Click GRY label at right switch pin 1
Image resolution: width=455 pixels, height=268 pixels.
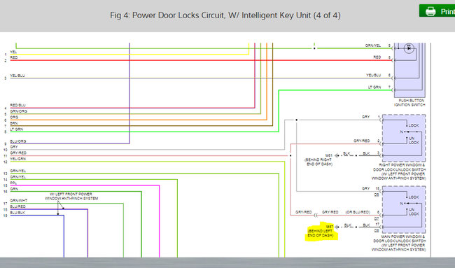[x=365, y=117]
